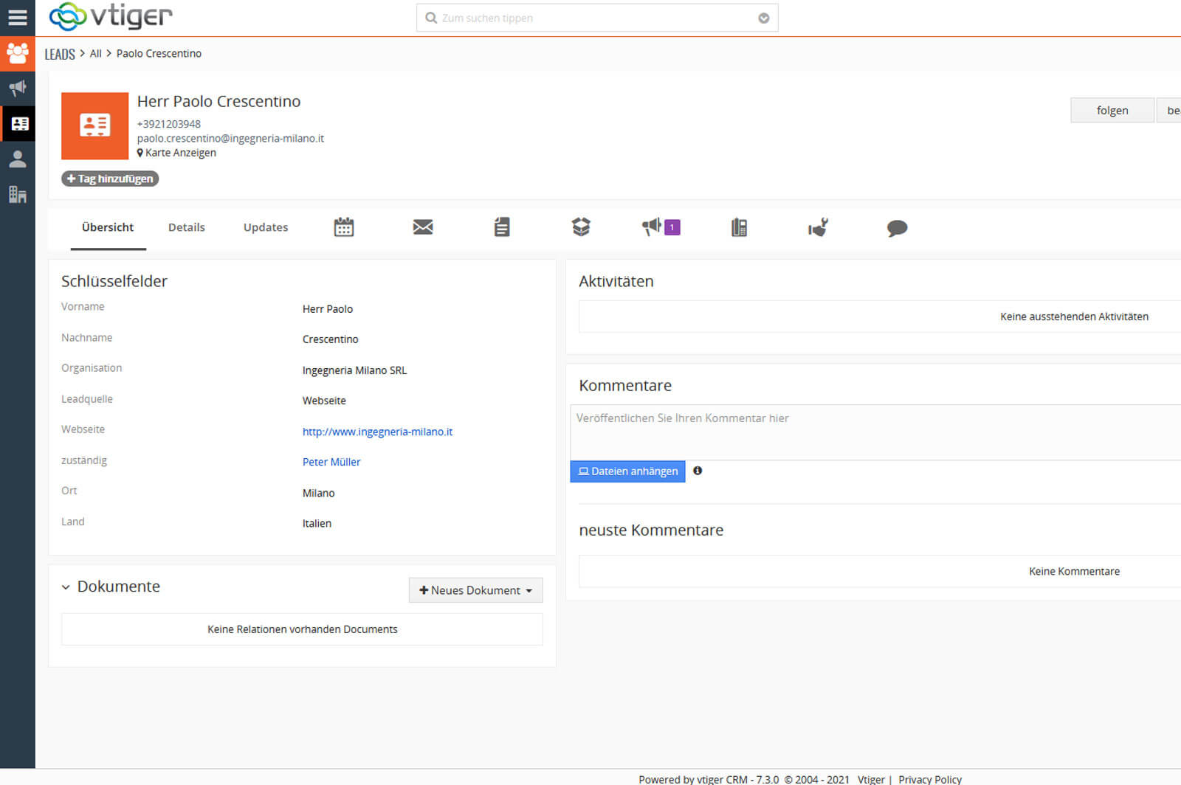The height and width of the screenshot is (785, 1181).
Task: Click the folgen button
Action: [1112, 110]
